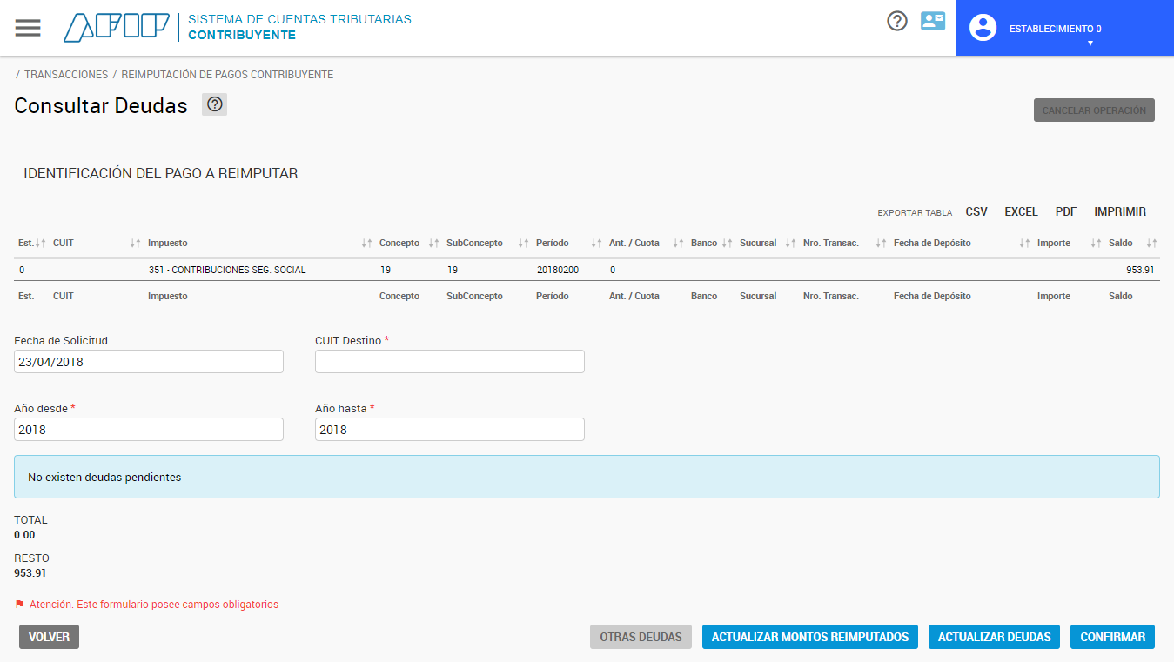Sort by Concepto column arrows
1174x662 pixels.
[x=433, y=244]
